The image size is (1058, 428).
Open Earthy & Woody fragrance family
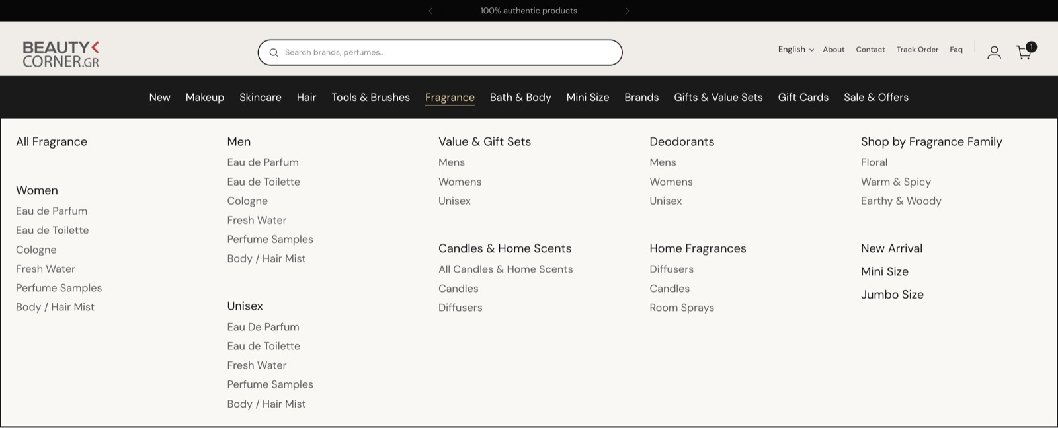click(901, 201)
